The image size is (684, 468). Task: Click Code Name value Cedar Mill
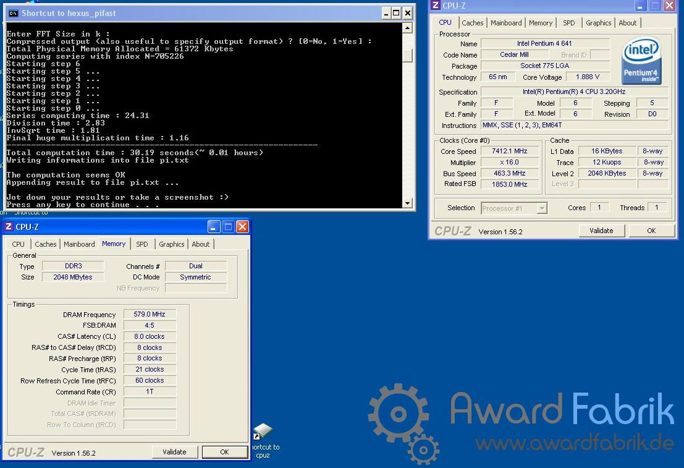(x=514, y=54)
